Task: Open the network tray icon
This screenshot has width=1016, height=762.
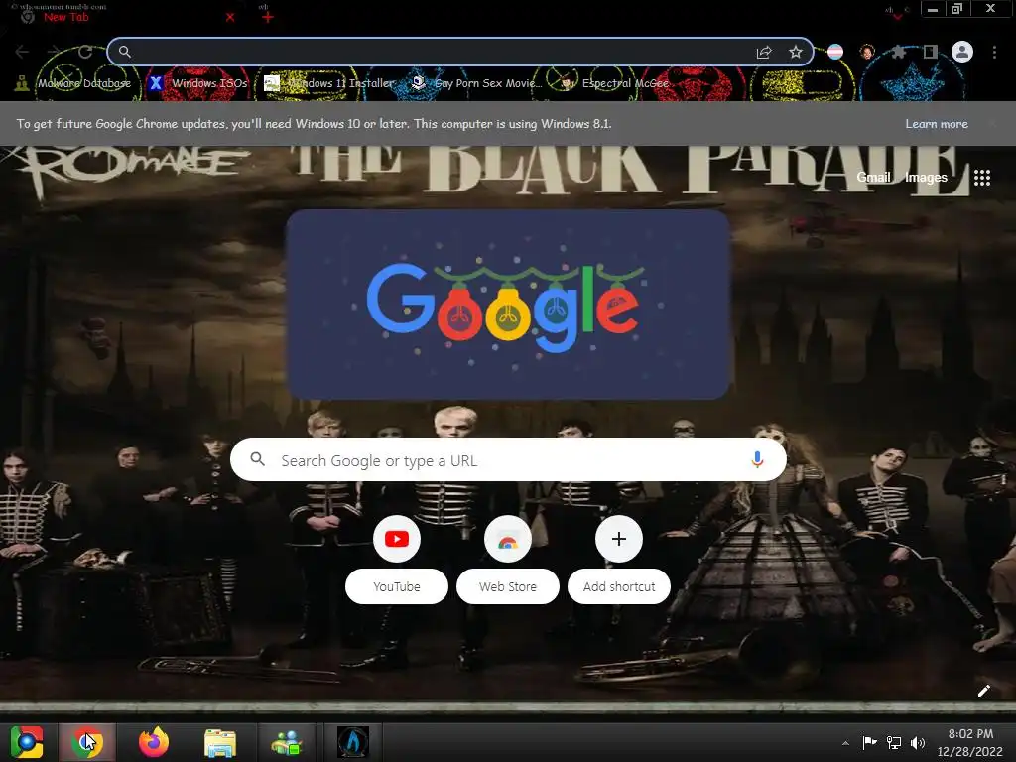Action: pyautogui.click(x=894, y=742)
